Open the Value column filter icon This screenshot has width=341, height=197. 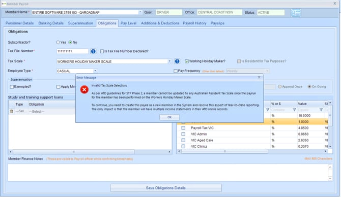(x=321, y=110)
